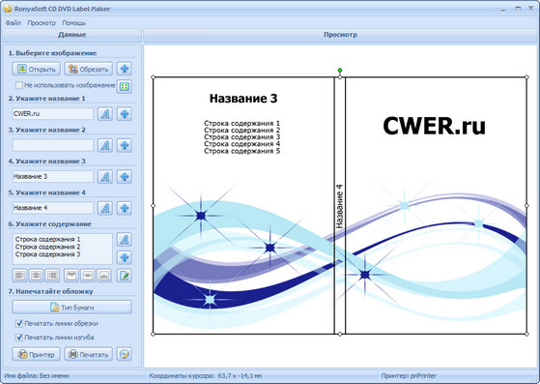Click the название 2 empty text field
The width and height of the screenshot is (540, 384).
click(53, 145)
